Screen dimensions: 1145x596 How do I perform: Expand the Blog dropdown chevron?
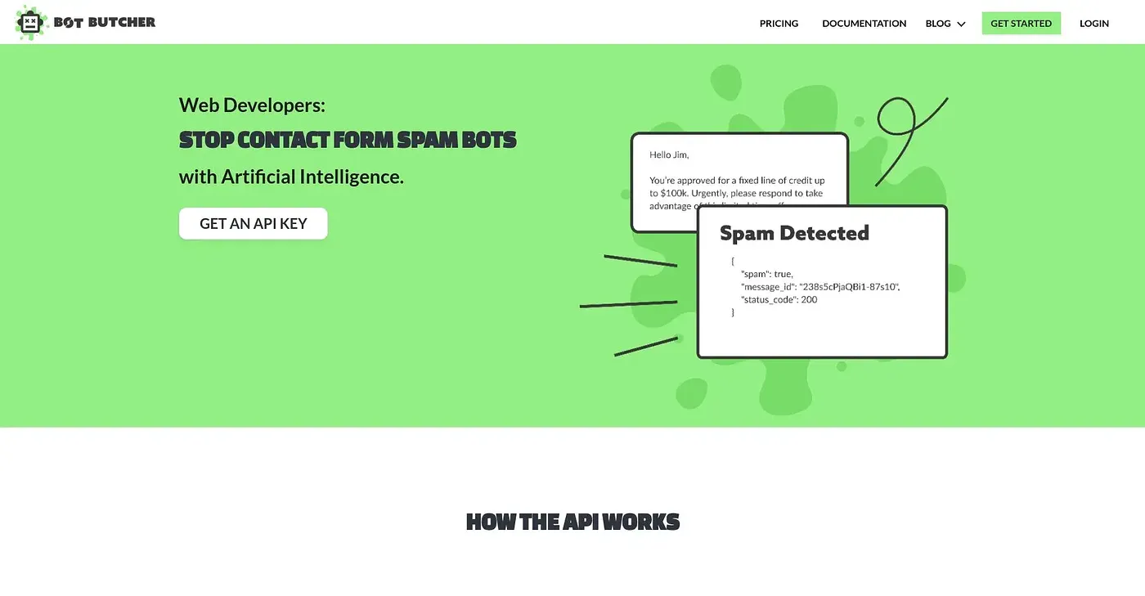[x=961, y=24]
